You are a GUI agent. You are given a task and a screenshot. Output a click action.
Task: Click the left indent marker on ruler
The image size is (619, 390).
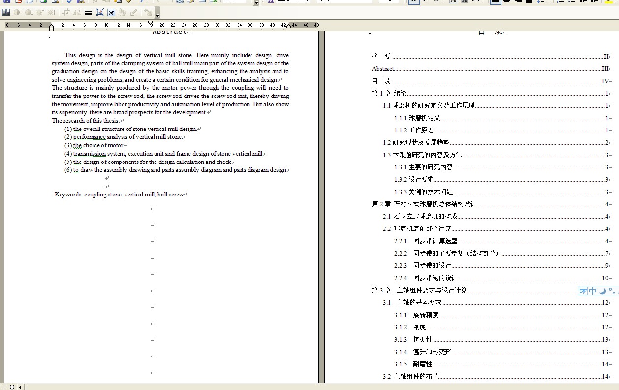[x=51, y=28]
